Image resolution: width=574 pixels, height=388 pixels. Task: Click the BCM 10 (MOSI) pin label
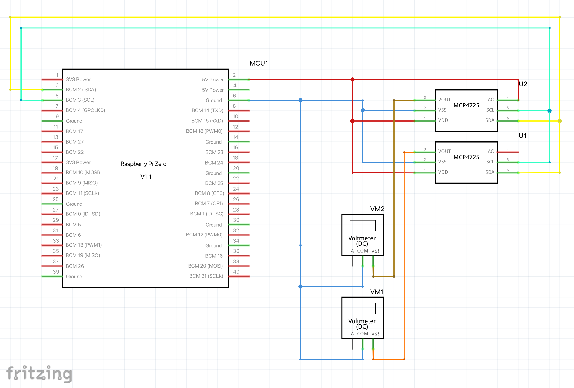83,173
